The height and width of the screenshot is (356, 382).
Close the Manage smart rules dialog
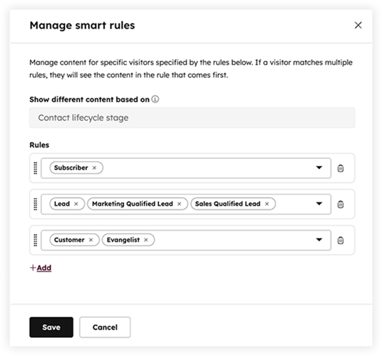pos(358,25)
